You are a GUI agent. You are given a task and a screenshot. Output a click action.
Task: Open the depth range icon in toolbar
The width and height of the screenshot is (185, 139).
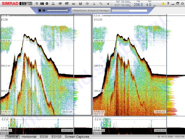[53, 4]
